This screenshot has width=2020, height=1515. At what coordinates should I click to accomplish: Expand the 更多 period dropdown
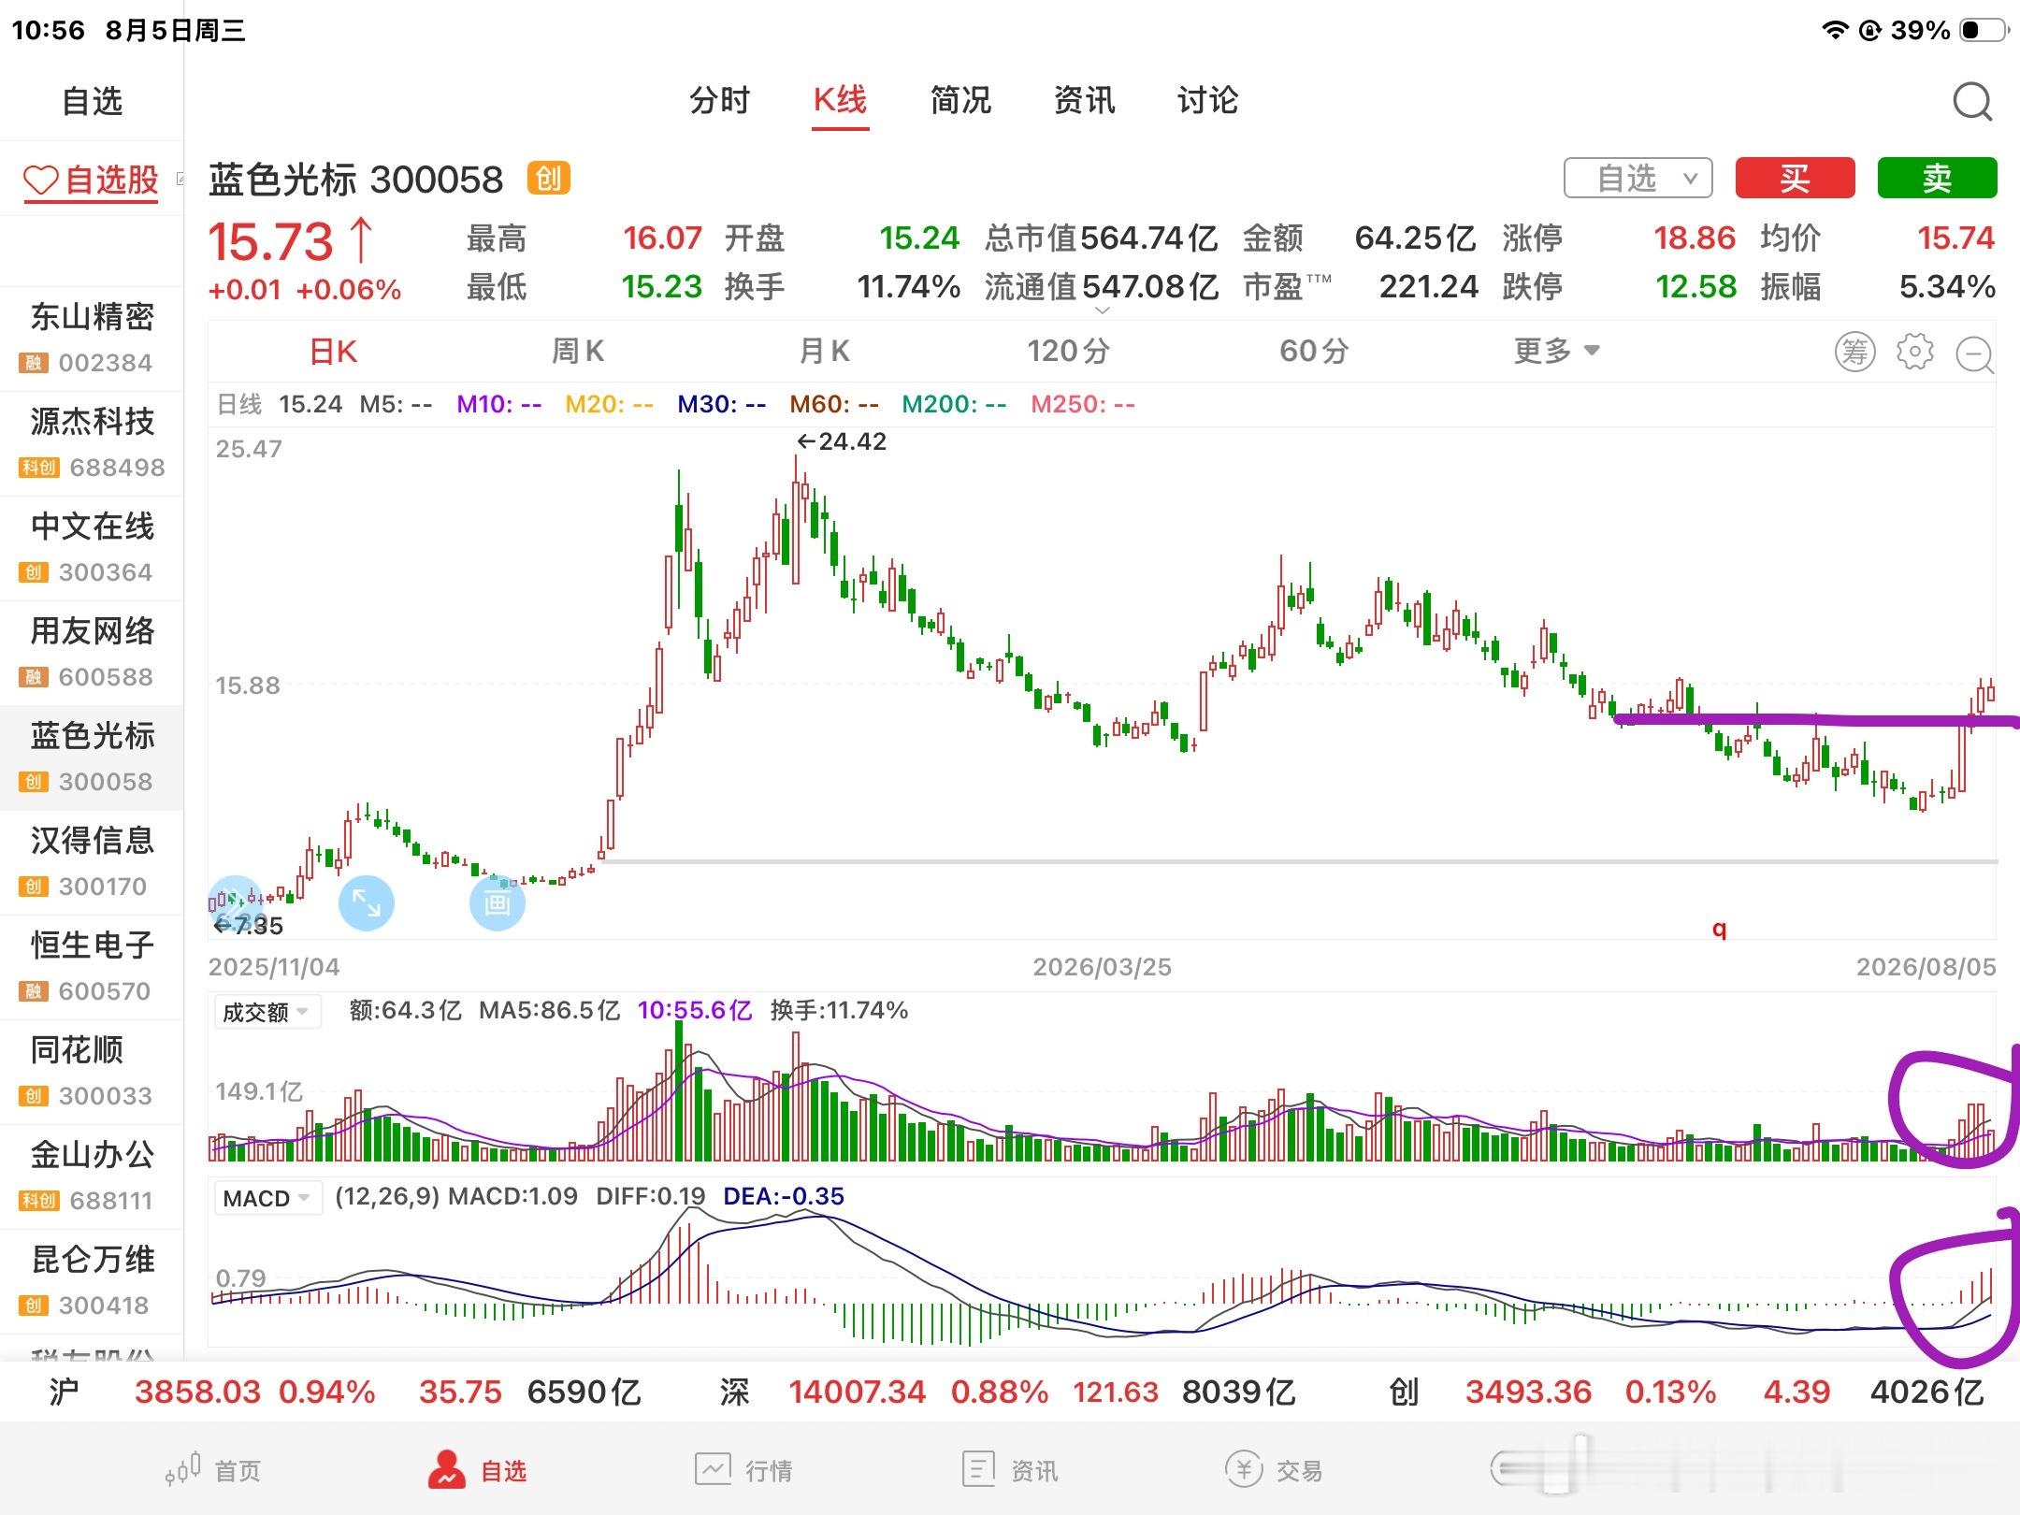1557,352
